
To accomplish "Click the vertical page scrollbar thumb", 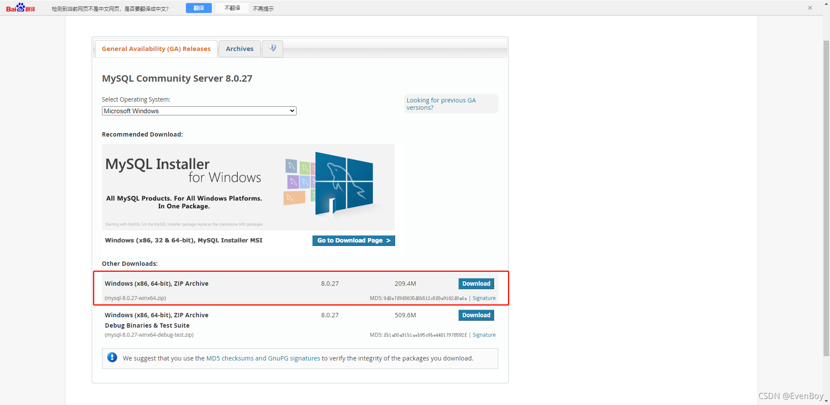I will (826, 198).
